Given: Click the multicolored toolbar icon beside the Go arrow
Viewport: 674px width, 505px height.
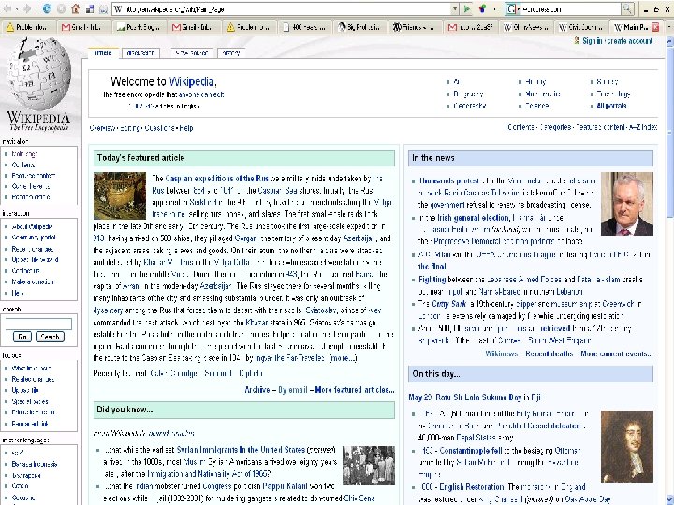Looking at the screenshot, I should pos(482,8).
